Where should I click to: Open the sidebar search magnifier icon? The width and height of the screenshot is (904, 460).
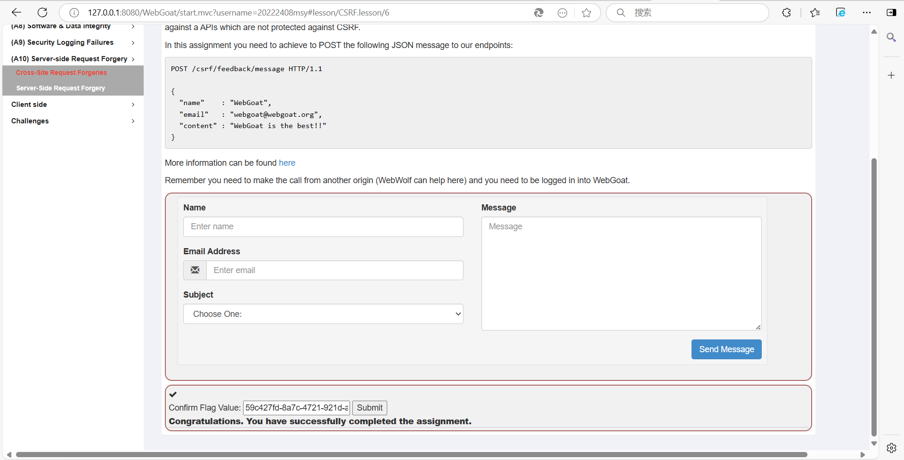coord(891,37)
